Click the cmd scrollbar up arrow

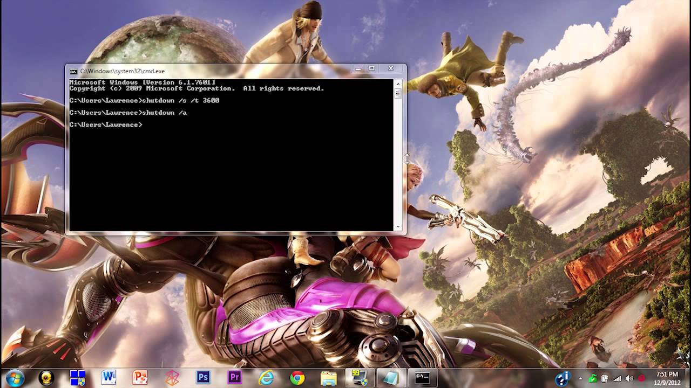coord(398,84)
